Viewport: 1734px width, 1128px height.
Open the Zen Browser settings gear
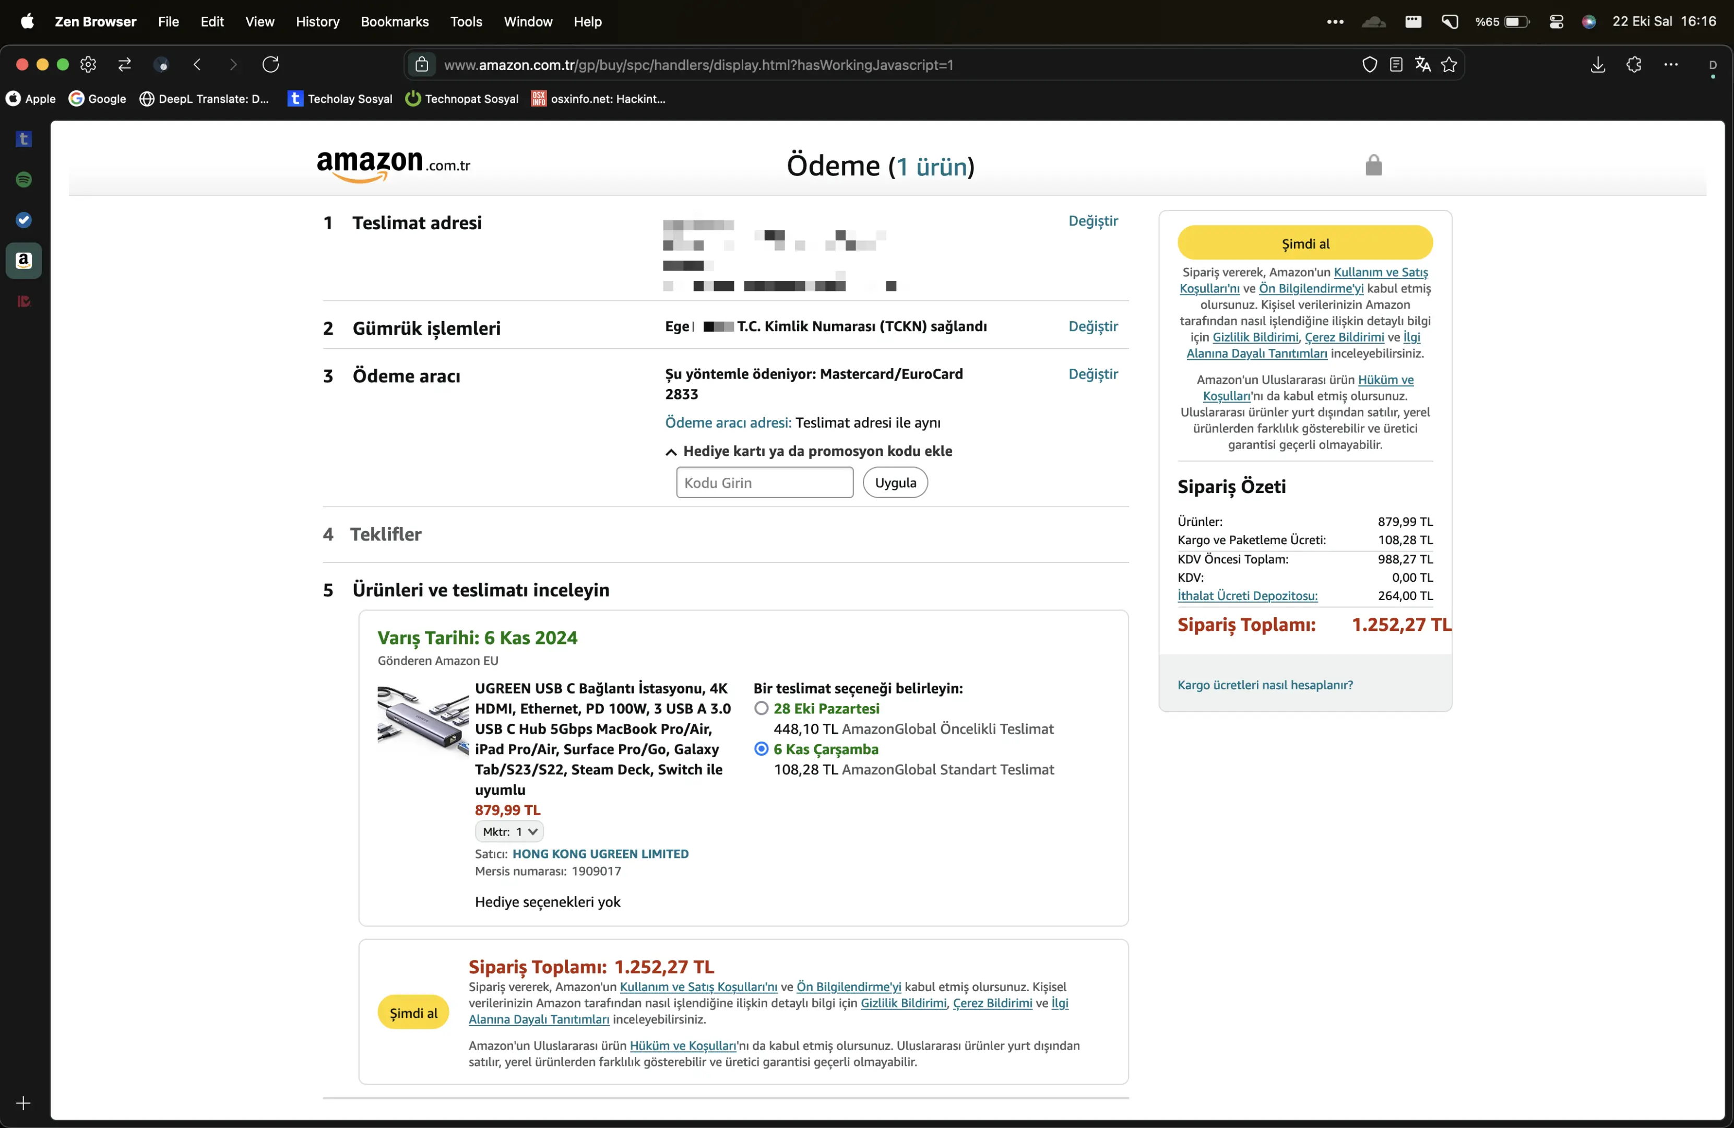coord(88,65)
